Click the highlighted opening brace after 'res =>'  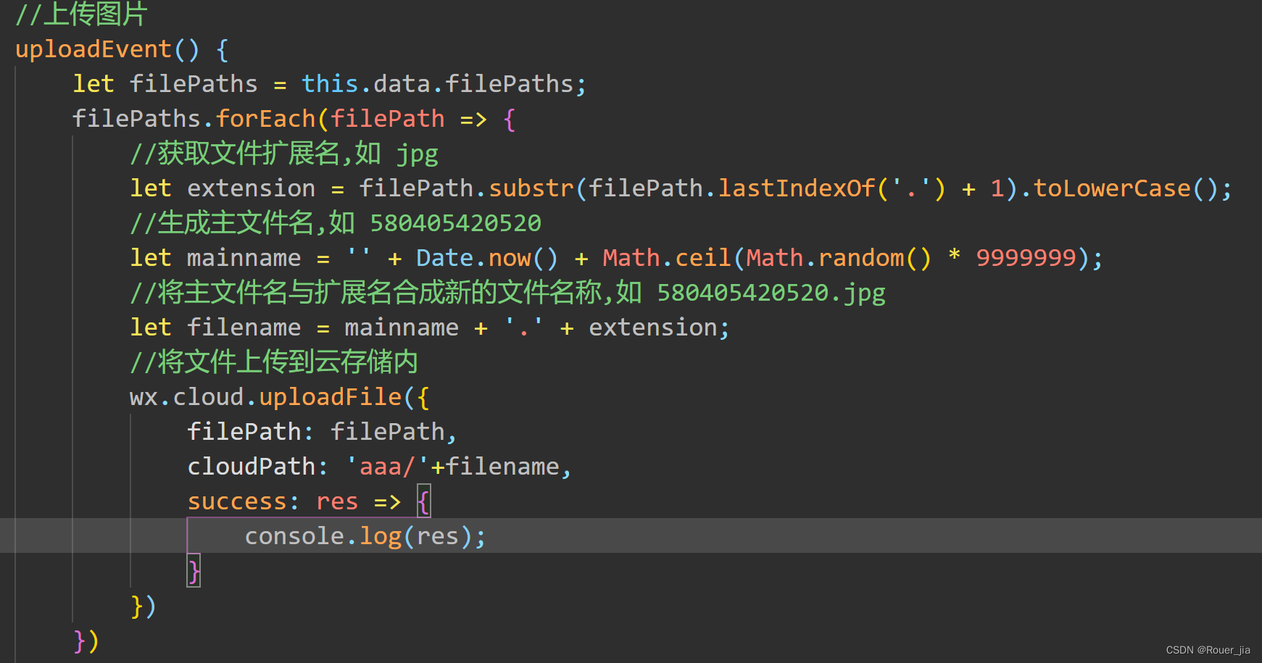point(423,501)
